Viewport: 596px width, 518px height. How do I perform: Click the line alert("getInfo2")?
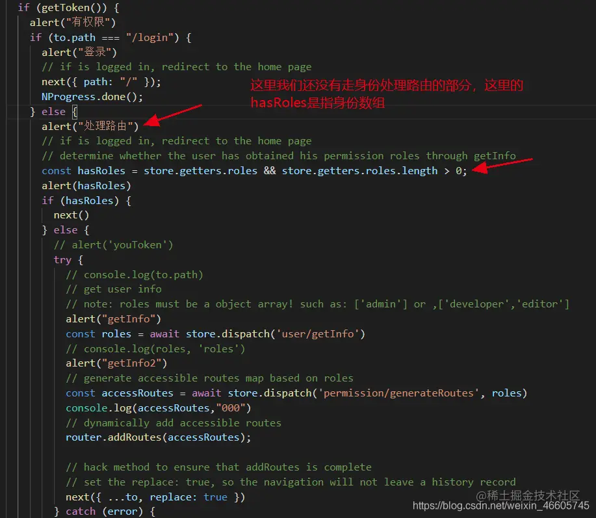pos(116,363)
